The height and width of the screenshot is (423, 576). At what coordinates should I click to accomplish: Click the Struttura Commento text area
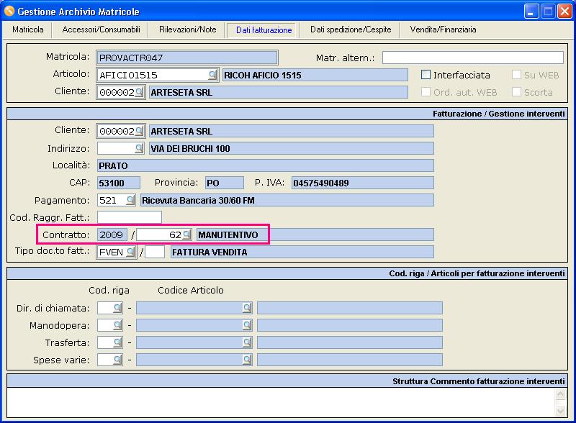tap(281, 402)
